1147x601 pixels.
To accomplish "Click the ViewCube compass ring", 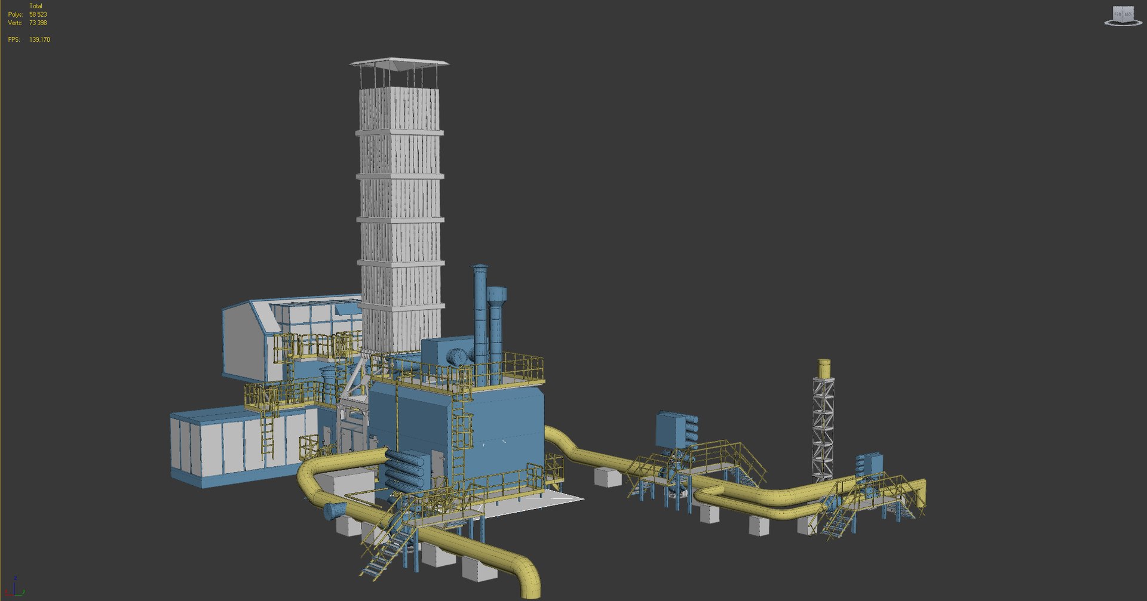I will pos(1123,24).
